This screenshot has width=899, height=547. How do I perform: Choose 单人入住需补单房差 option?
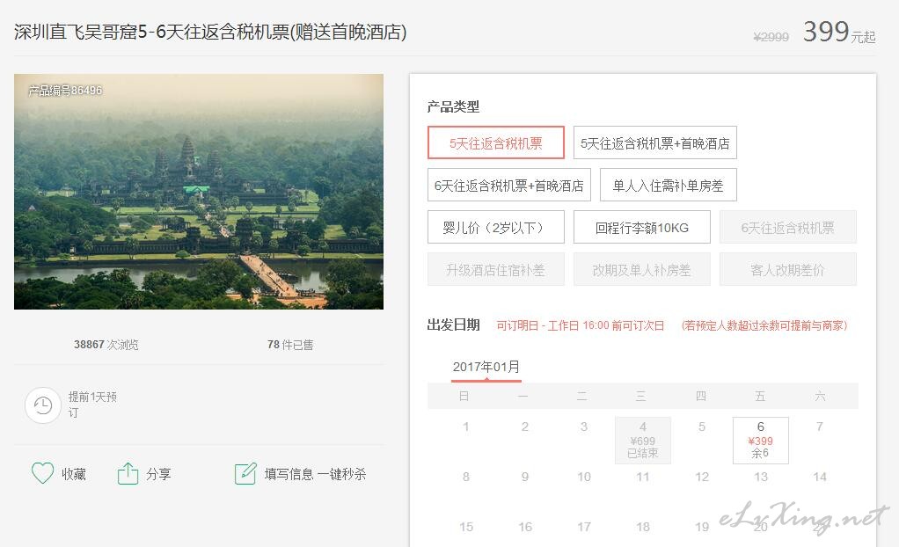pyautogui.click(x=668, y=186)
